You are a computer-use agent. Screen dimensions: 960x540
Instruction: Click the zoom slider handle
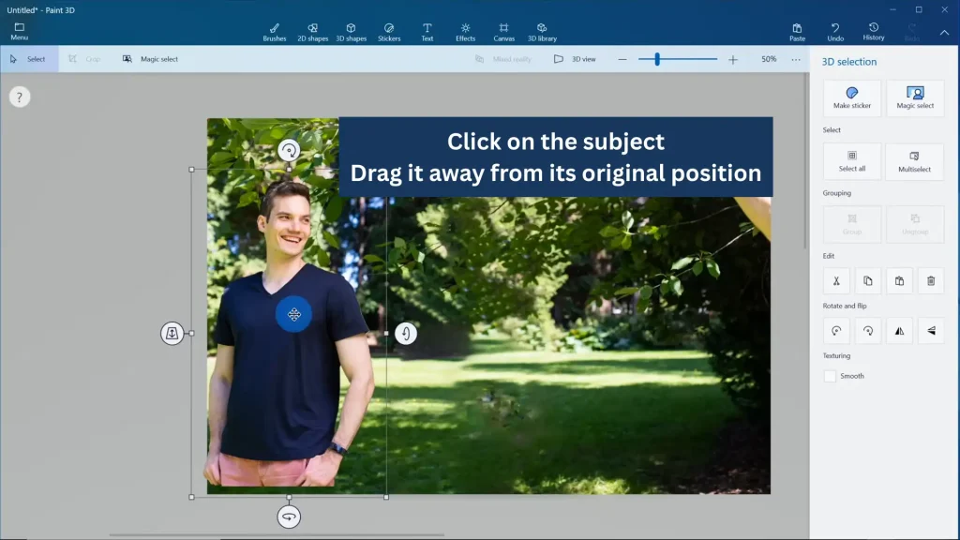point(657,59)
